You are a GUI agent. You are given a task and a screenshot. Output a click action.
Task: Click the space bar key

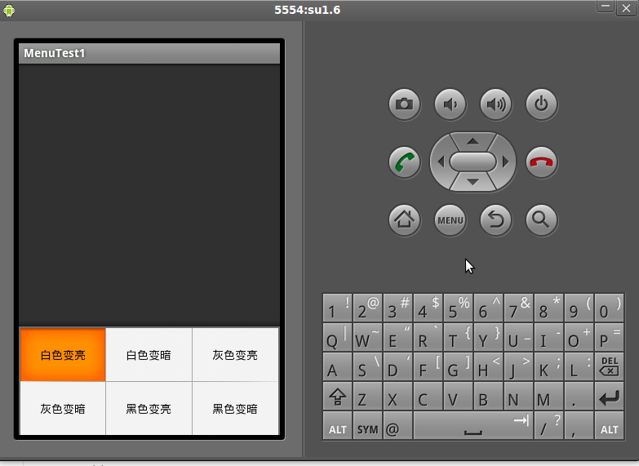click(x=473, y=426)
